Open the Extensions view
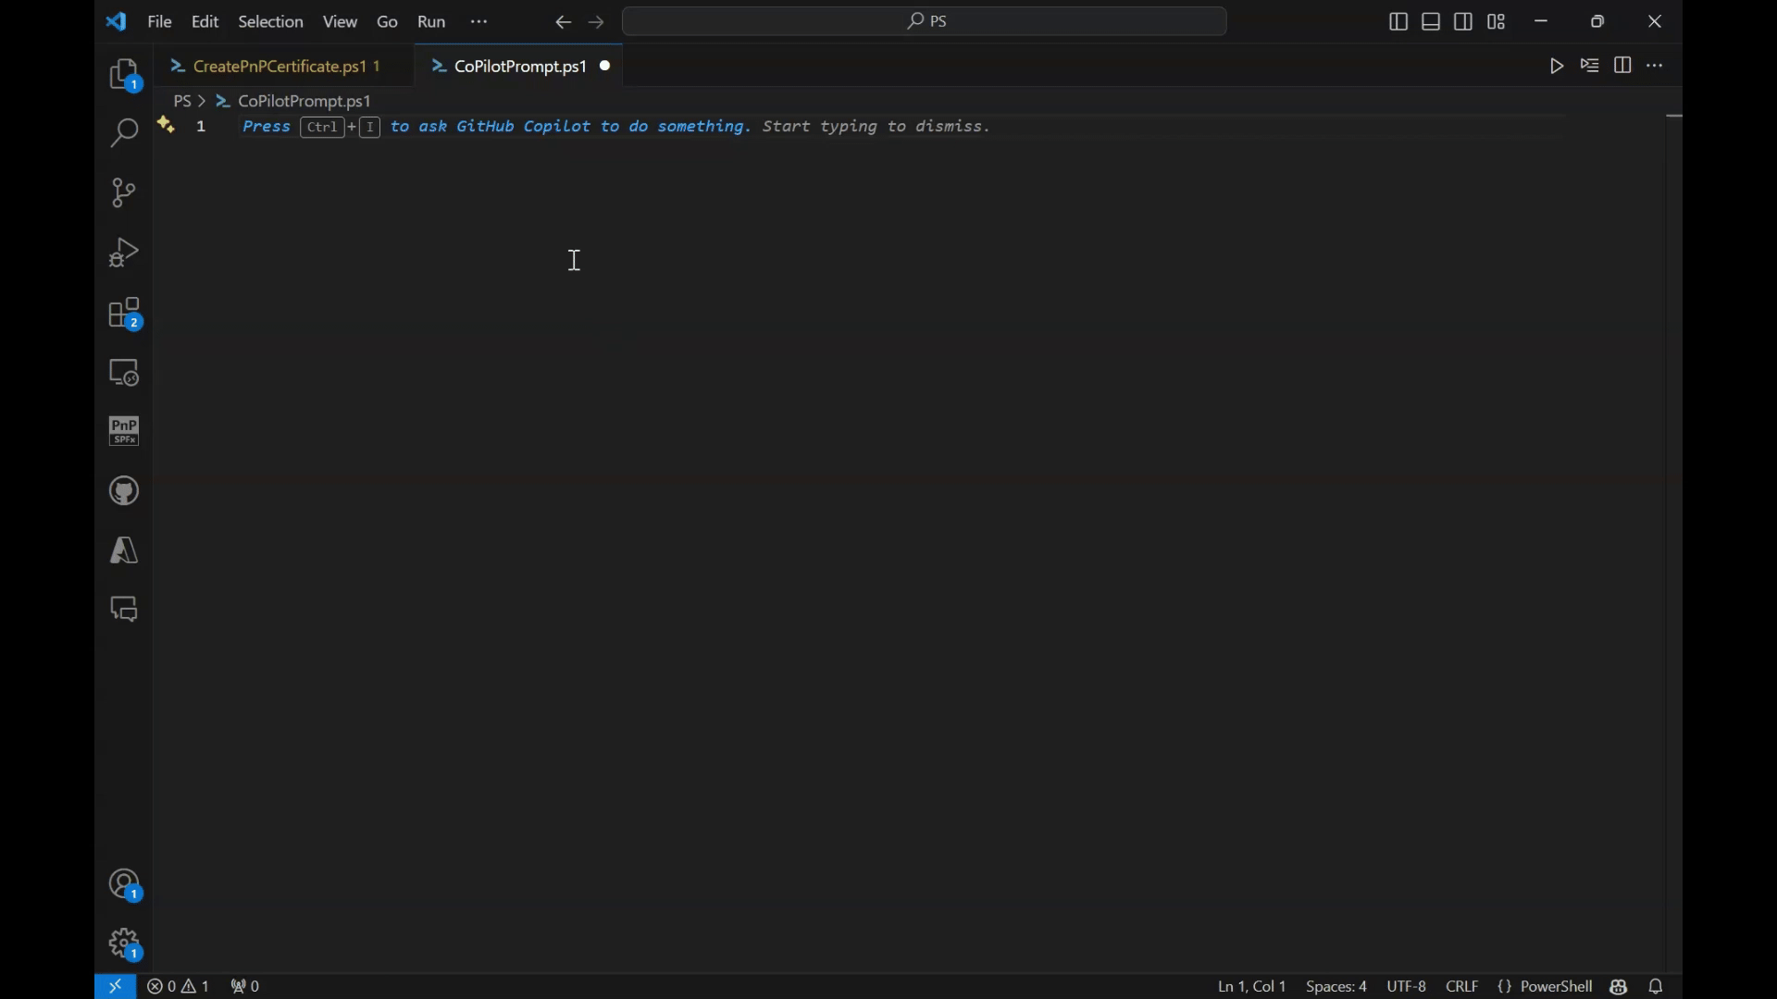Viewport: 1777px width, 999px height. [124, 314]
